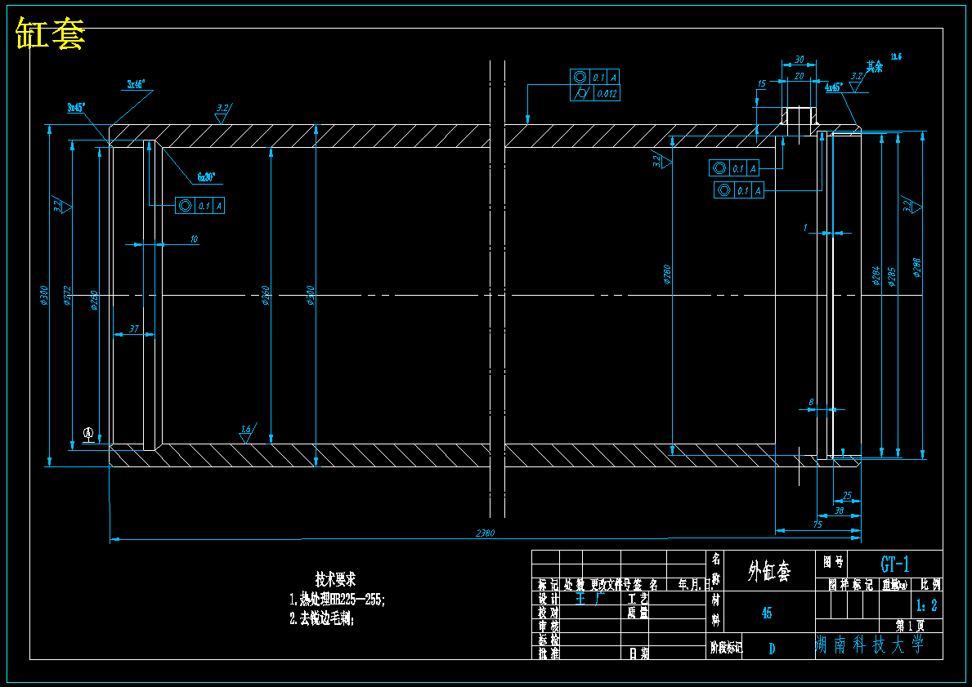Select the 质量 label
Viewport: 972px width, 687px height.
(638, 613)
